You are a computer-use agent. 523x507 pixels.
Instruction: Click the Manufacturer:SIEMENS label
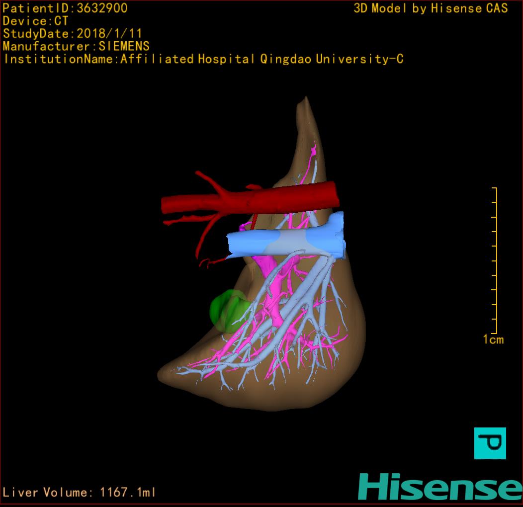[76, 47]
